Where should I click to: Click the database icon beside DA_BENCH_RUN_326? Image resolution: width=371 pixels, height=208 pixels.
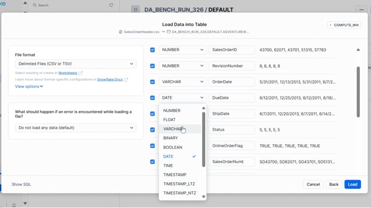click(x=135, y=10)
